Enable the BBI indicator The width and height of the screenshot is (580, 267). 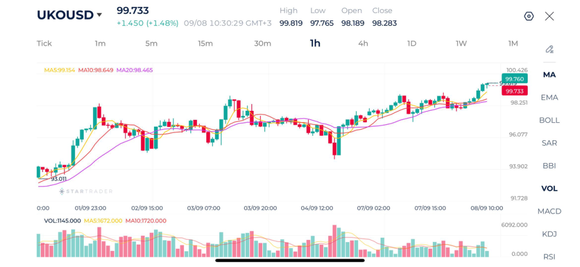(x=549, y=166)
